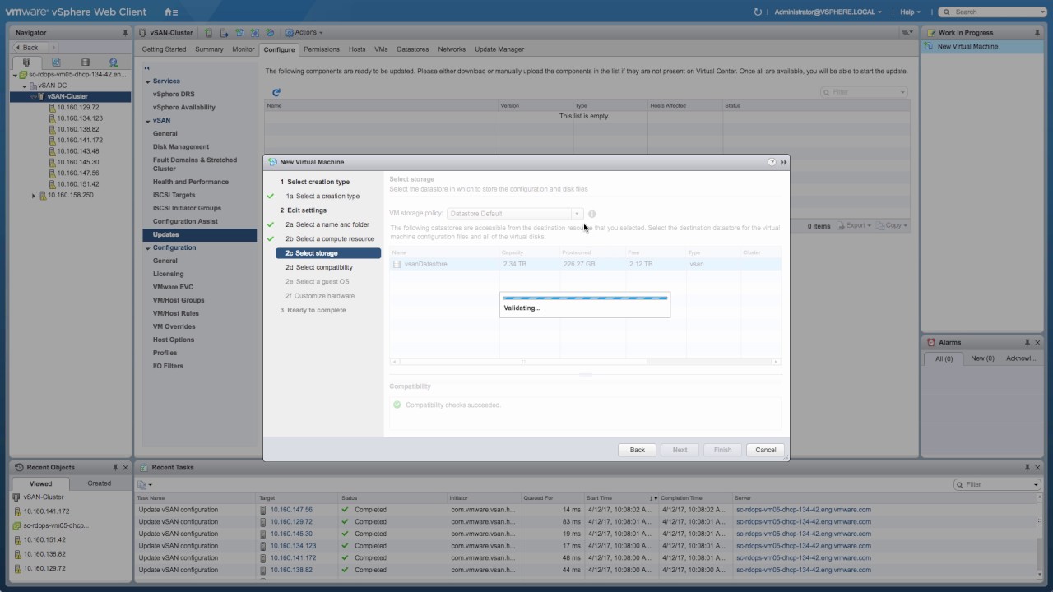Click the Validating progress bar
Image resolution: width=1053 pixels, height=592 pixels.
585,298
